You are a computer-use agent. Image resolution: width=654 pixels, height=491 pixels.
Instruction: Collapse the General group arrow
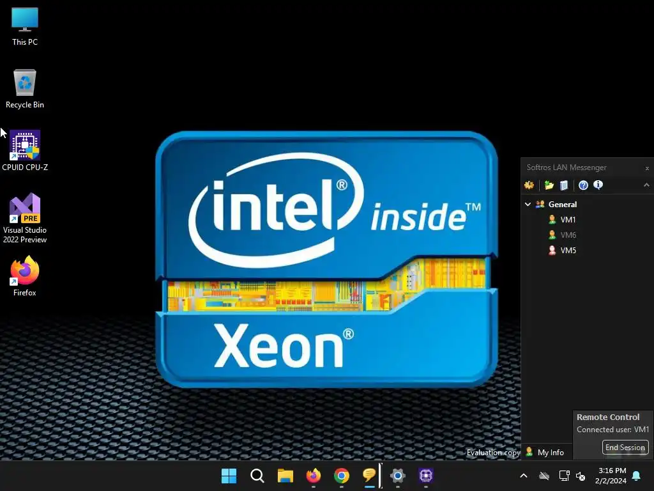tap(528, 204)
